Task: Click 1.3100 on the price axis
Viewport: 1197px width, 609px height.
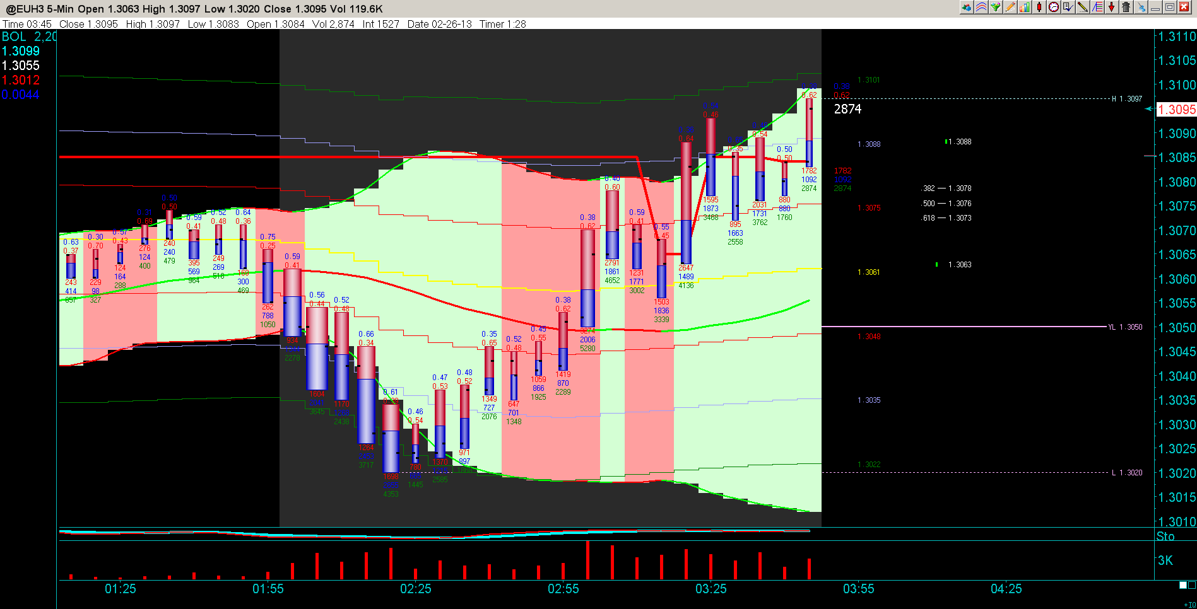Action: 1177,85
